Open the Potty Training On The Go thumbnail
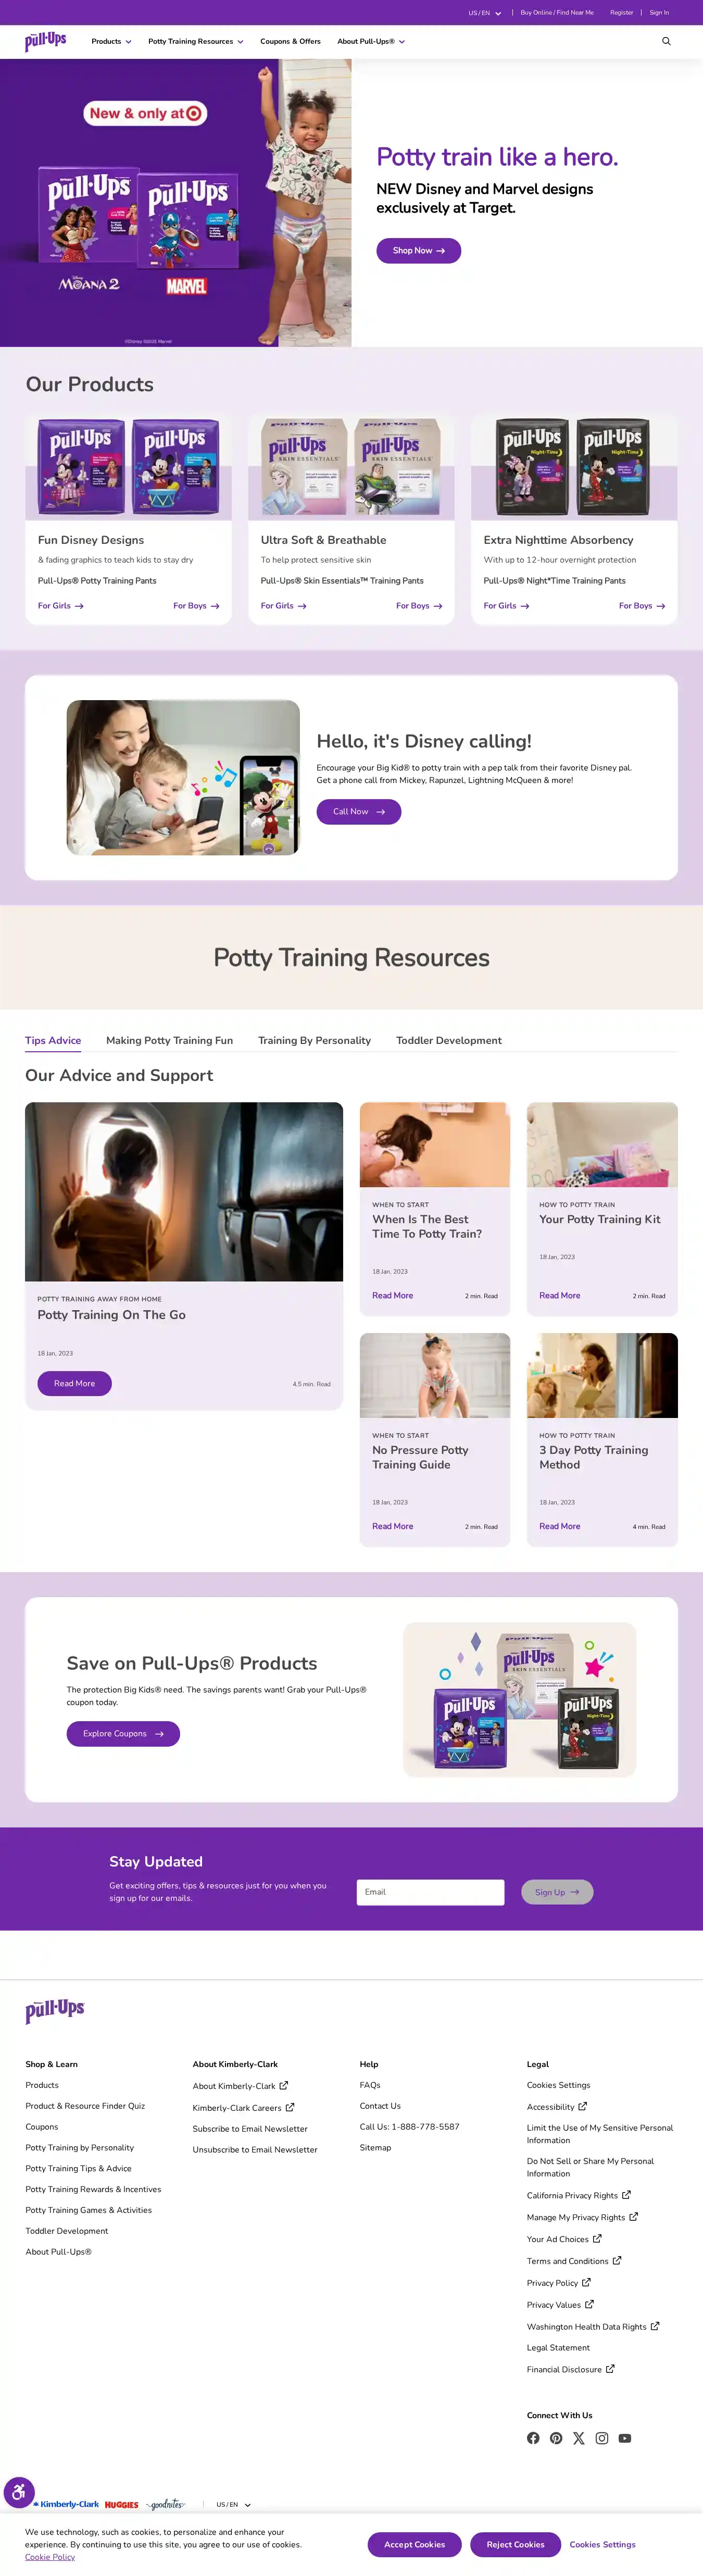Screen dimensions: 703x2576 click(x=184, y=1191)
